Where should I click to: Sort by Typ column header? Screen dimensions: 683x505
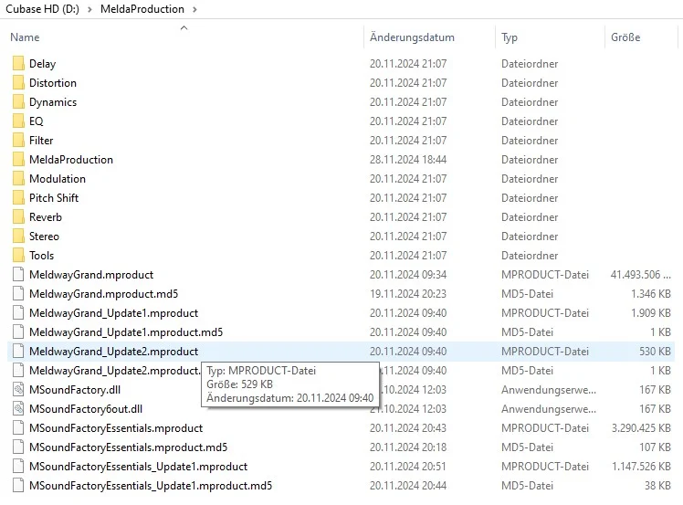[x=510, y=37]
